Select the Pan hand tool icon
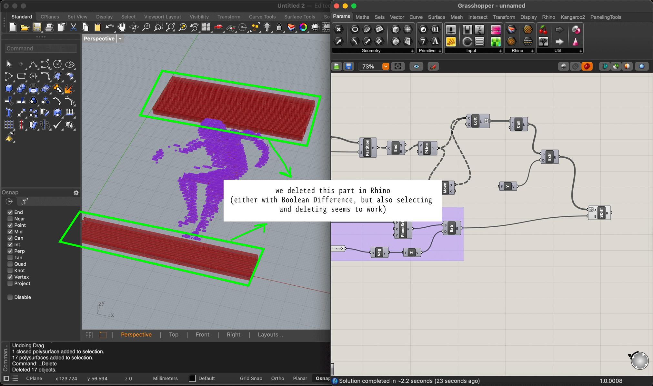Screen dimensions: 653x386 click(122, 28)
